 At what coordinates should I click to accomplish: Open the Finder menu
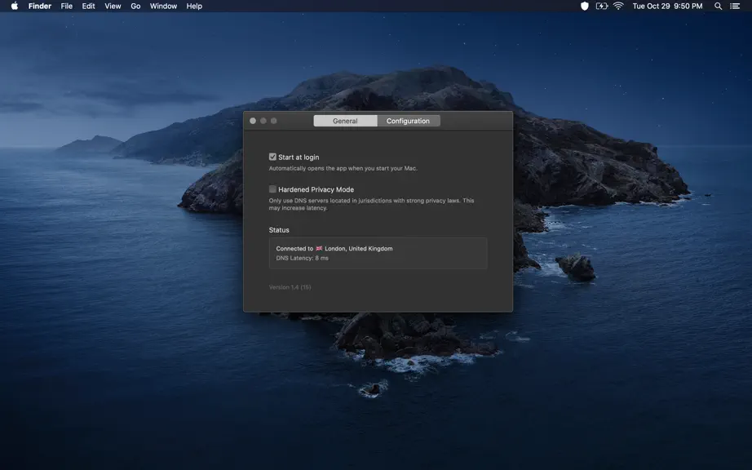(40, 7)
